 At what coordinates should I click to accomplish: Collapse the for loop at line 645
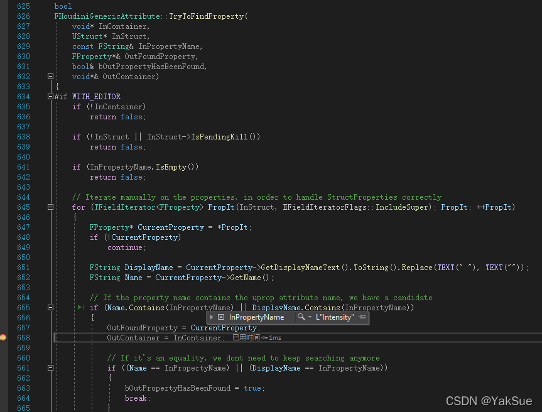click(50, 207)
